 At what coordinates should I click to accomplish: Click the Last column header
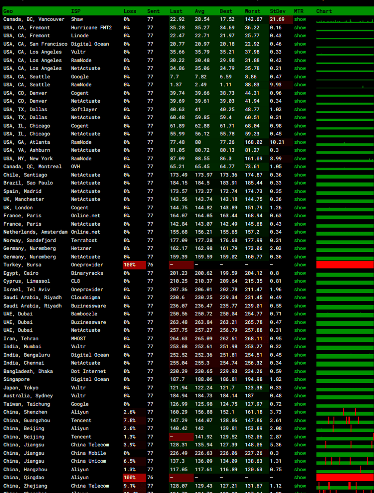[176, 11]
